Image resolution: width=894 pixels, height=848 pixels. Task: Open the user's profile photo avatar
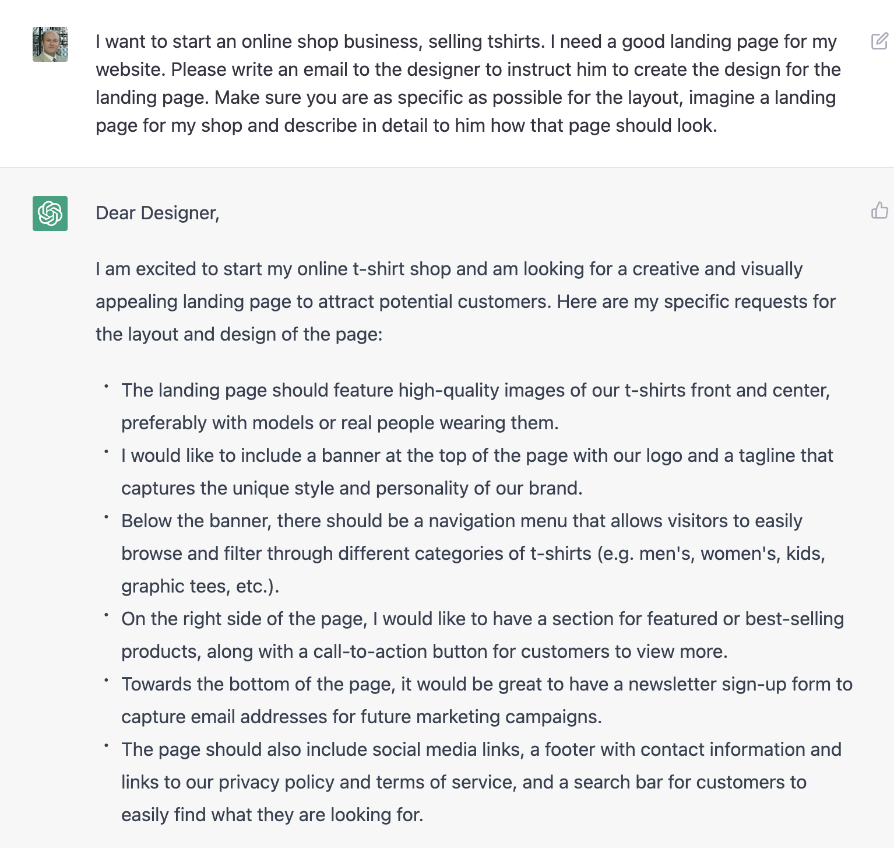pyautogui.click(x=50, y=44)
